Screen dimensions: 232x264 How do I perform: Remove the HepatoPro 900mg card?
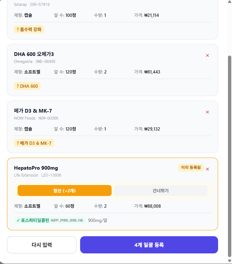(207, 169)
